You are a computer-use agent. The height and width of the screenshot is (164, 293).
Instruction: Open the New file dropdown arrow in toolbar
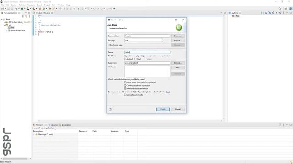pos(5,9)
